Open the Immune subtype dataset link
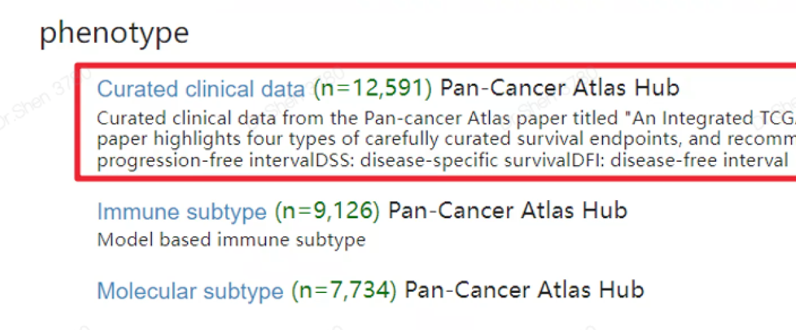Screen dimensions: 796x330 (x=182, y=211)
